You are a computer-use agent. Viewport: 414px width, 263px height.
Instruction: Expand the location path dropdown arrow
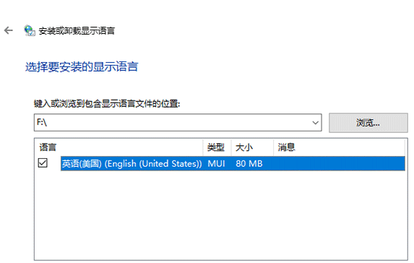[315, 123]
